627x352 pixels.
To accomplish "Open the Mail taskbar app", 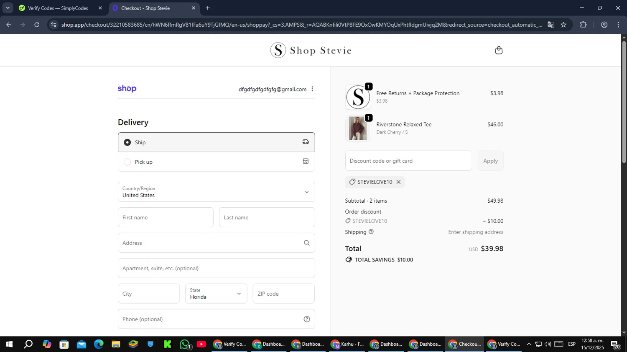I will click(81, 344).
